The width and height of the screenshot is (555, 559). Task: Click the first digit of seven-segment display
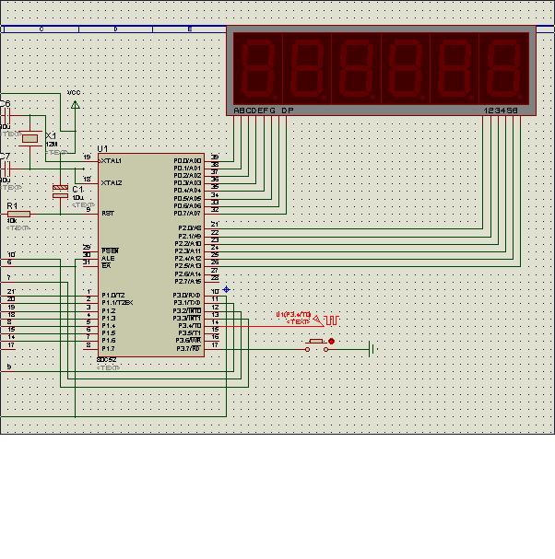pos(257,70)
